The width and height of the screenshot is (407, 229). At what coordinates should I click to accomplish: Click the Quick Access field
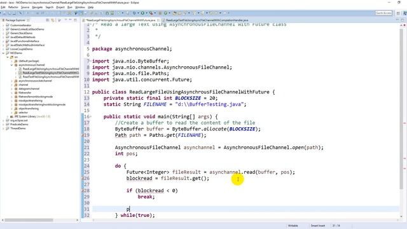pos(383,13)
